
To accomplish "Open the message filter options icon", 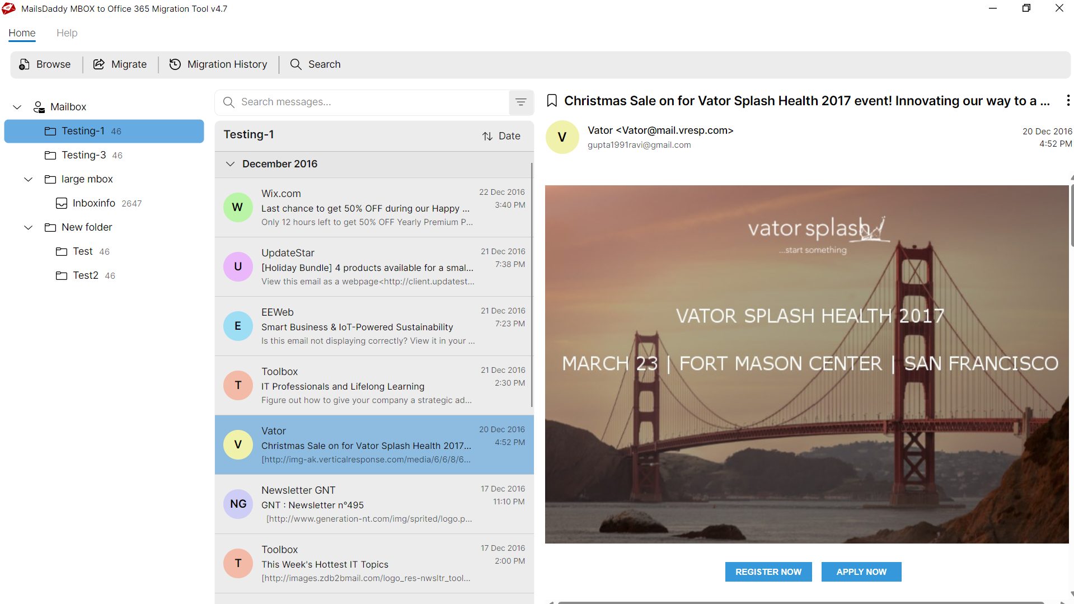I will [x=520, y=102].
